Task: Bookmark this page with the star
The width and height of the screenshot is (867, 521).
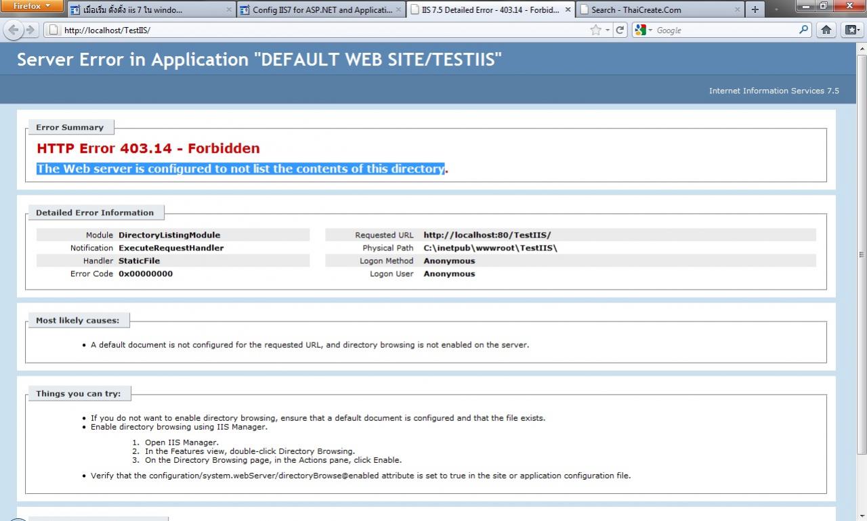Action: click(595, 30)
